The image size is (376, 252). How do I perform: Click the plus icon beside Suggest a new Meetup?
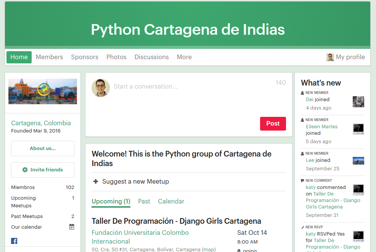(x=96, y=181)
